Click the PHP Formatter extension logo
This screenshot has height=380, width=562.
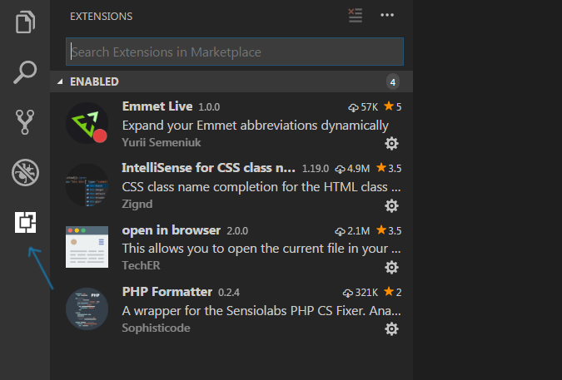click(87, 309)
